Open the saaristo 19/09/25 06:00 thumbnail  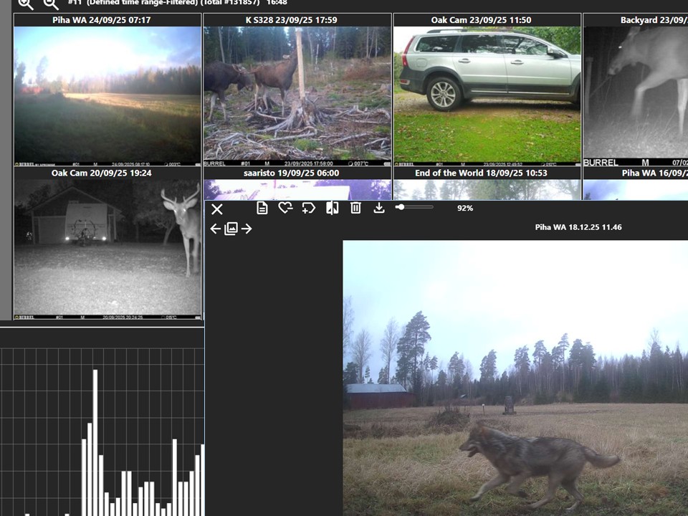point(297,189)
